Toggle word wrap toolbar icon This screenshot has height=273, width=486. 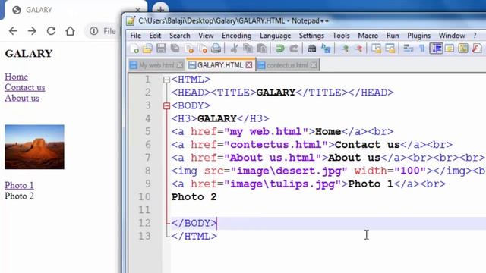tap(409, 49)
